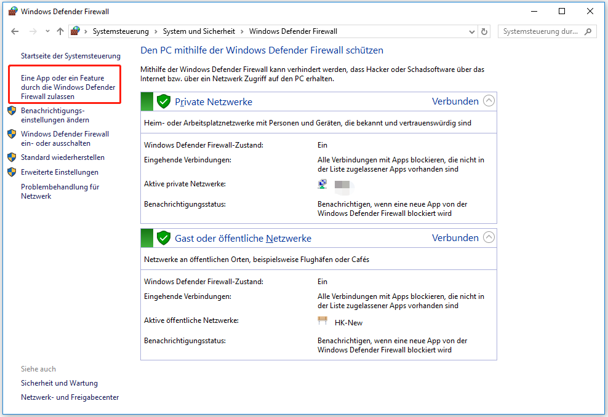
Task: Click the 'Siehe auch' label
Action: coord(38,369)
